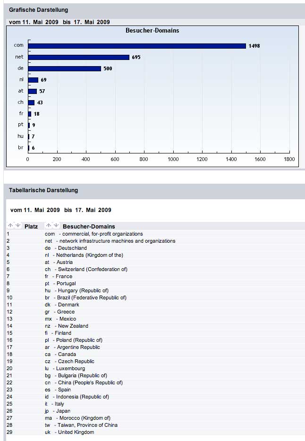This screenshot has height=441, width=305.
Task: Select row 29 United Kingdom
Action: point(69,432)
